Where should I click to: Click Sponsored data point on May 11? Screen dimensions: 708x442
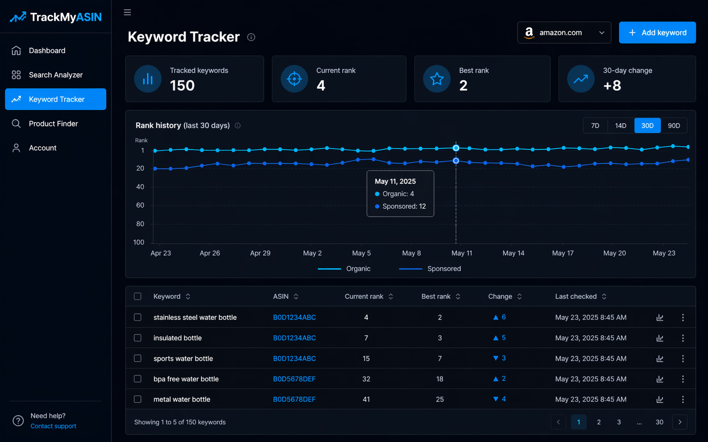point(456,160)
